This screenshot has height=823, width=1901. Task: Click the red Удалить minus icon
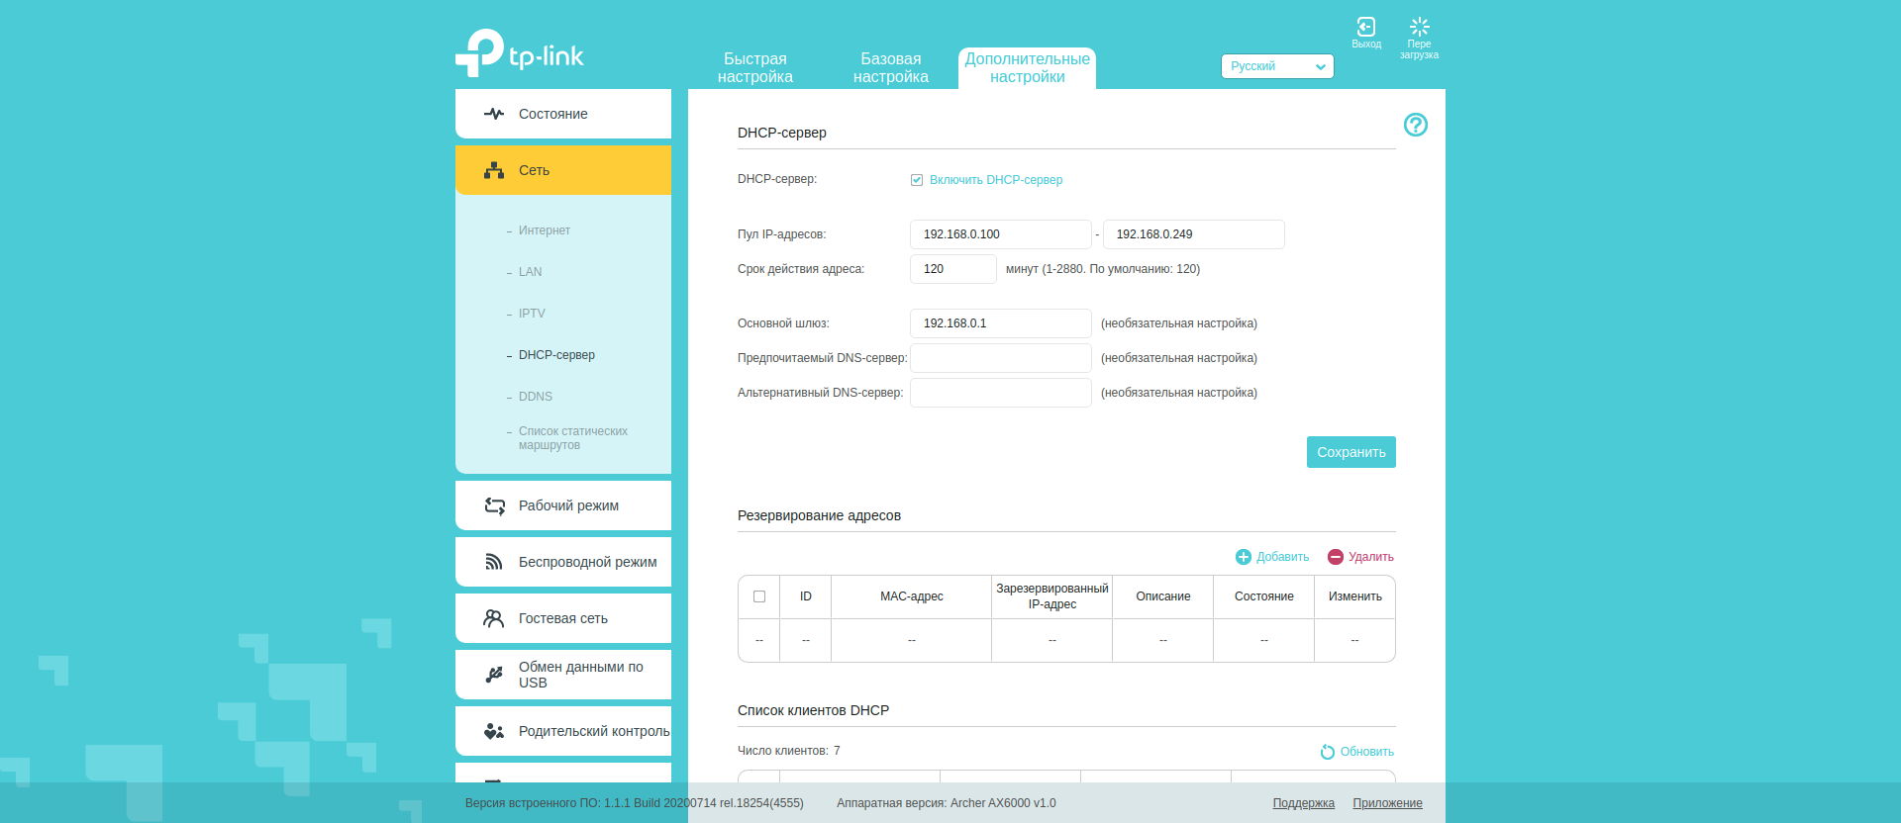1336,557
